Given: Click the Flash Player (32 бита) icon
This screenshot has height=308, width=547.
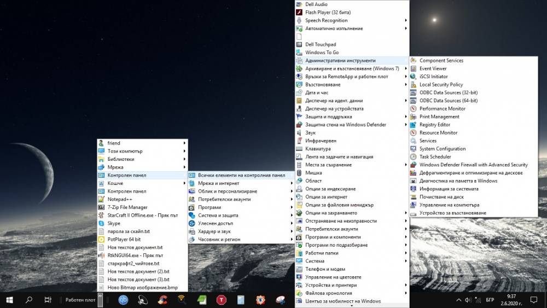Looking at the screenshot, I should coord(299,12).
